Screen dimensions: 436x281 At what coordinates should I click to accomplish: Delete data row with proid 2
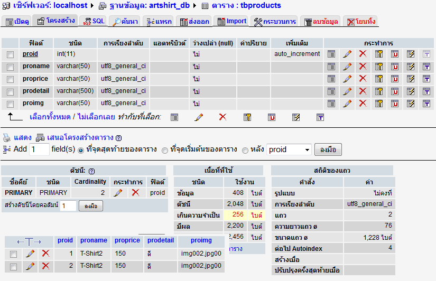click(45, 266)
